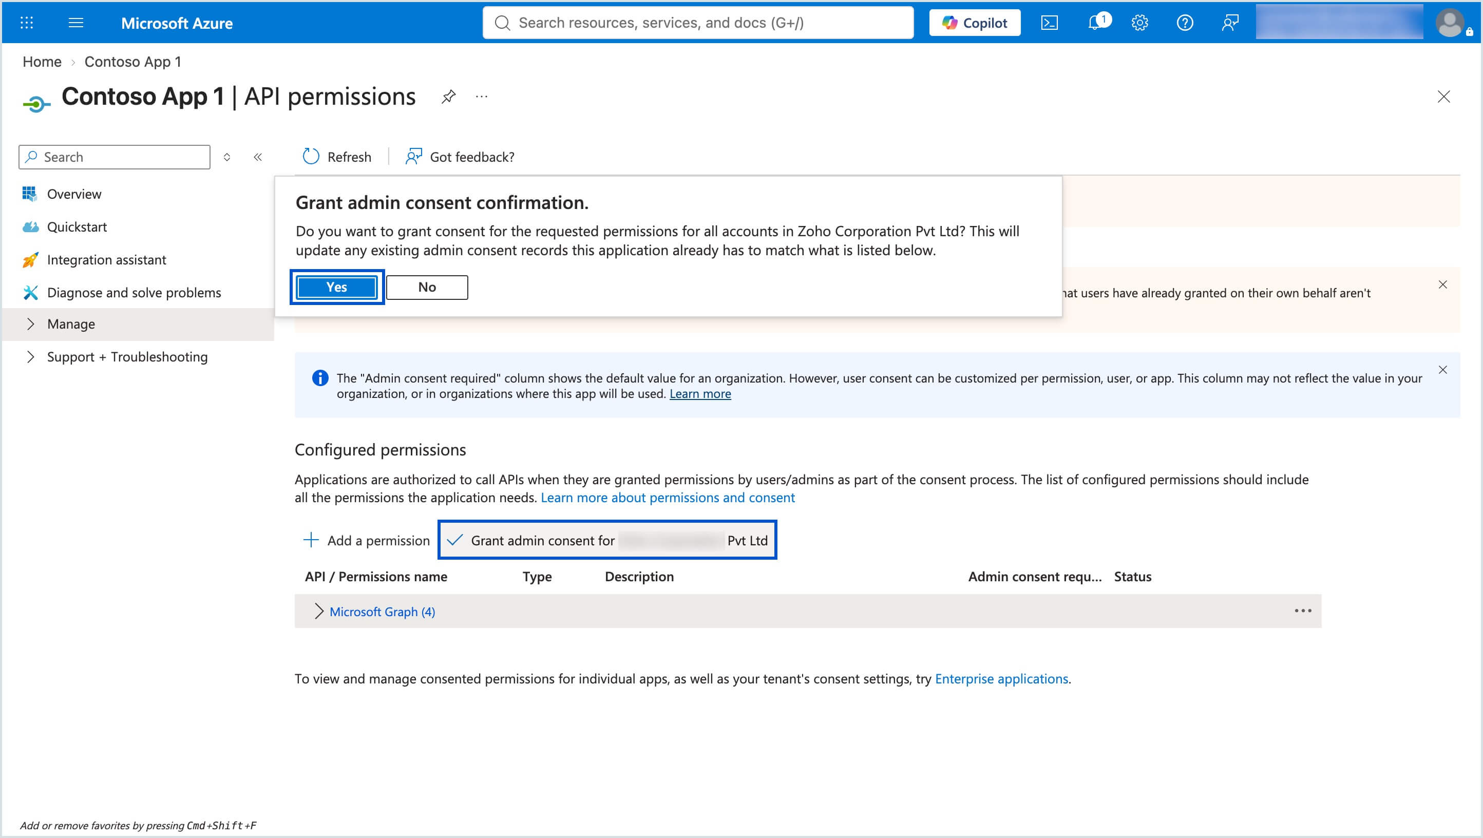Open Overview in sidebar
This screenshot has width=1483, height=838.
(74, 194)
